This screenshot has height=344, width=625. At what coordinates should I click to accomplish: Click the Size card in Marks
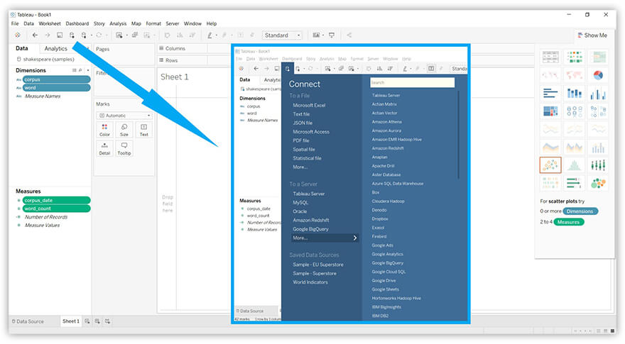[x=124, y=130]
